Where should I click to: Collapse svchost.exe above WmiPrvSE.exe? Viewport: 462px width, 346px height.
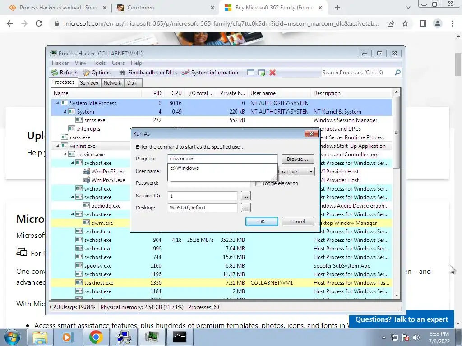pos(72,163)
